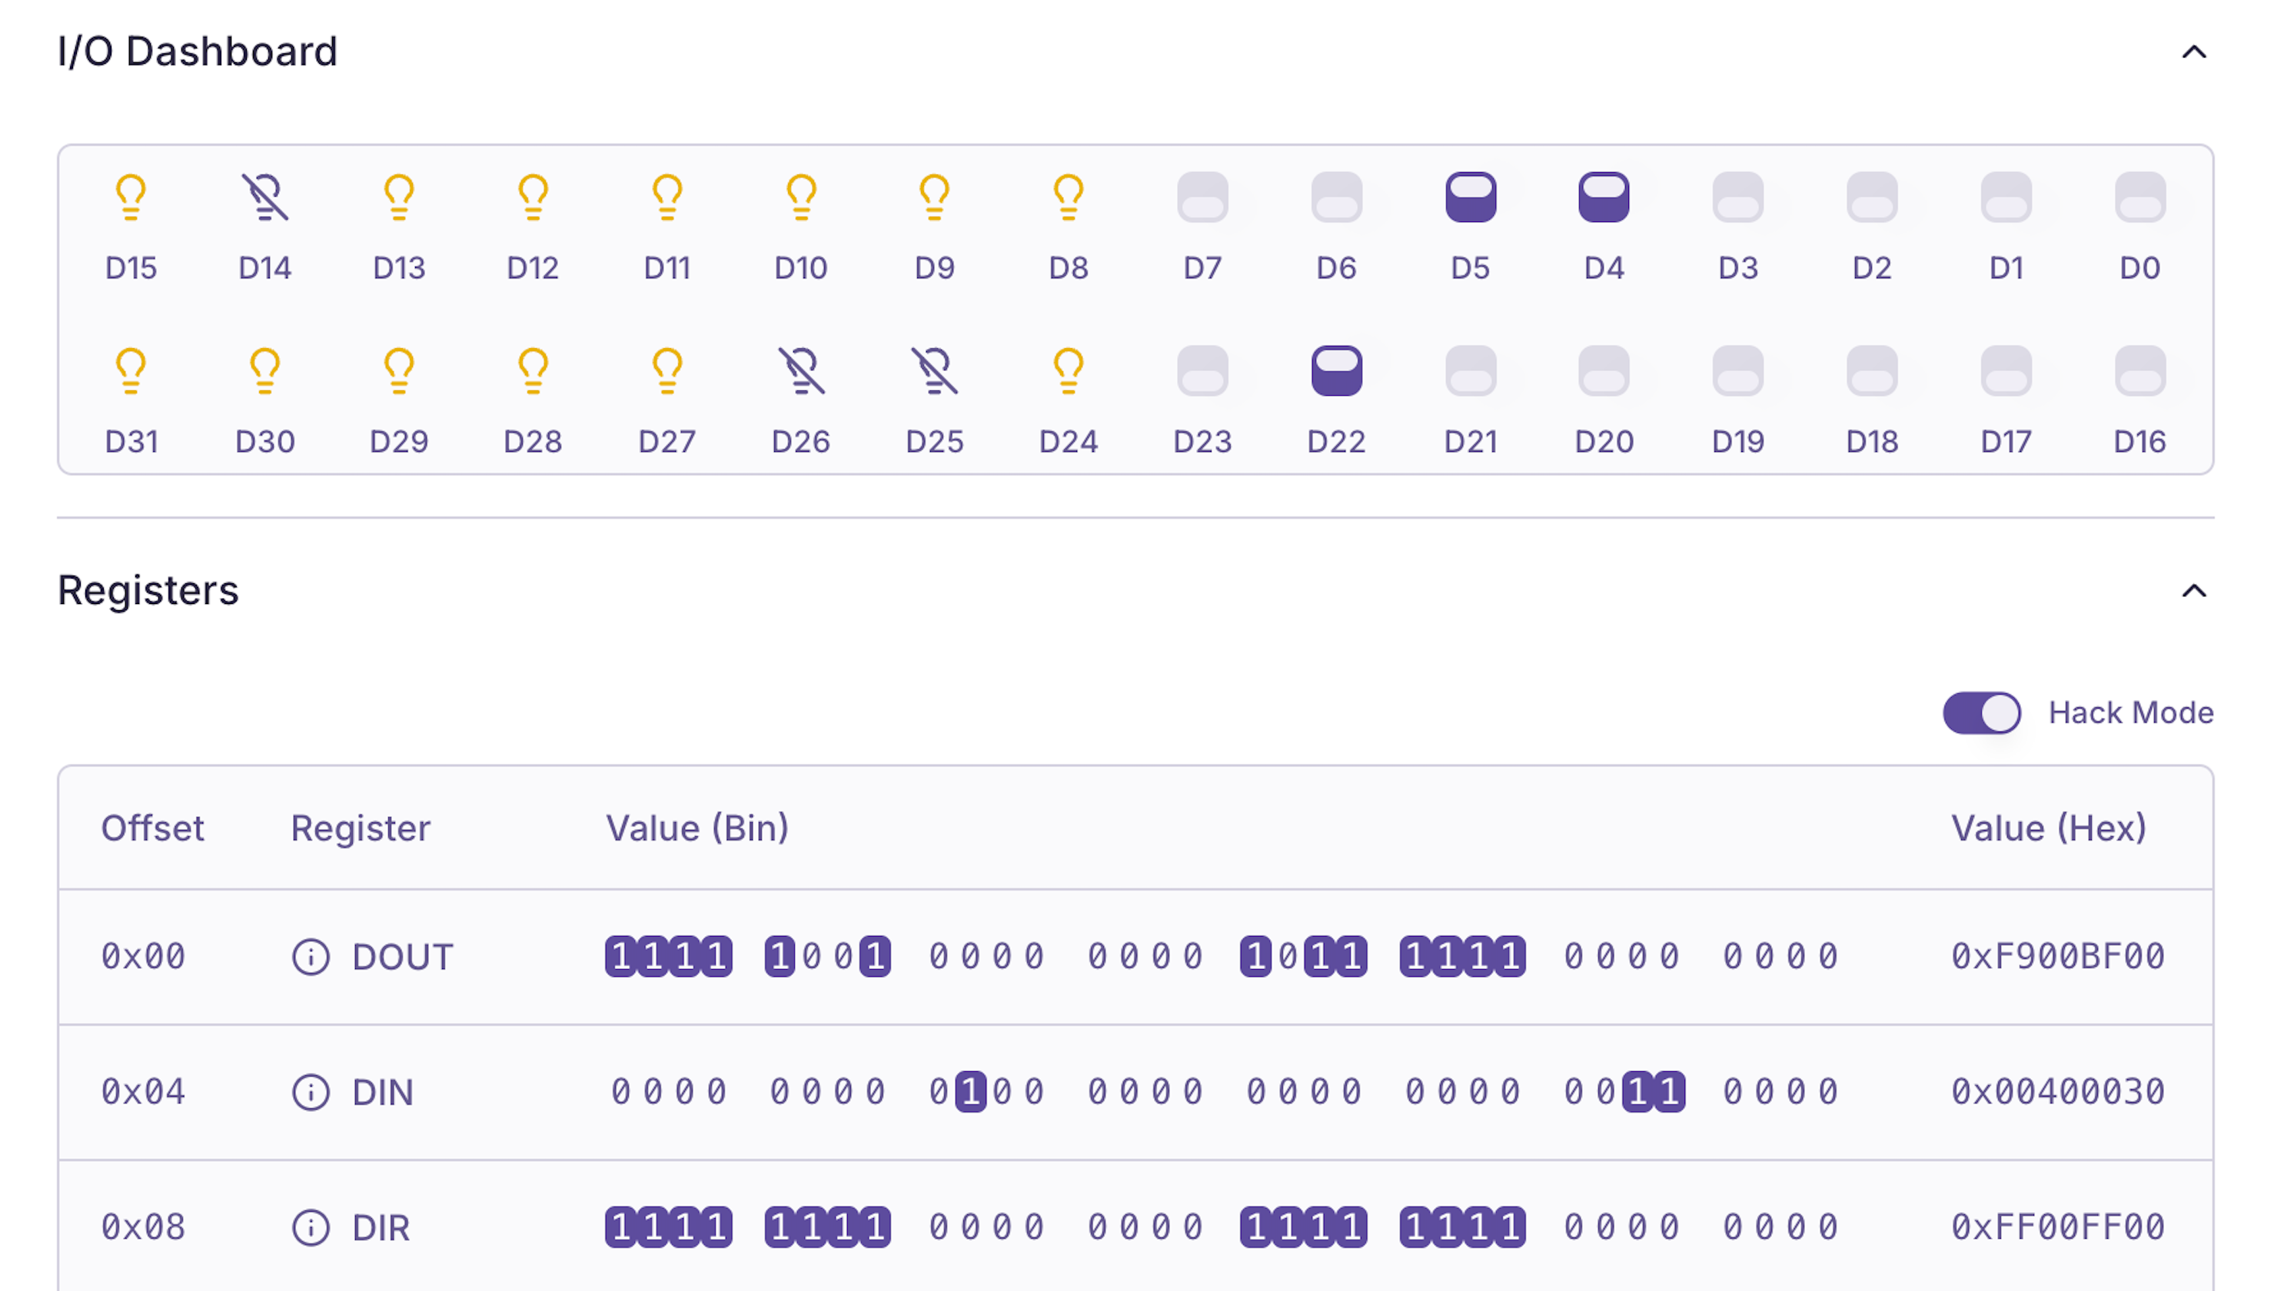Click the DOUT hex value 0xF900BF00
Screen dimensions: 2274x1291
(2056, 957)
